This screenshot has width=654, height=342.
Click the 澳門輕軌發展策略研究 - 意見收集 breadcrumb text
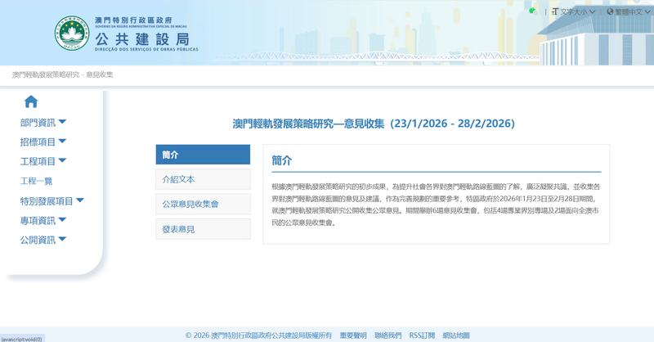(x=63, y=74)
